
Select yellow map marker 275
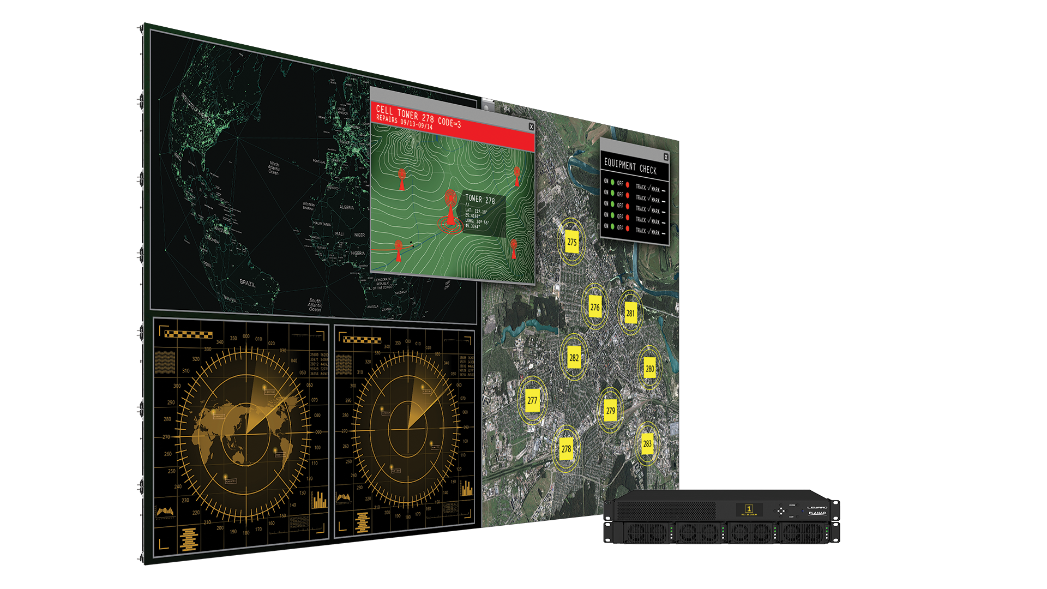click(571, 242)
